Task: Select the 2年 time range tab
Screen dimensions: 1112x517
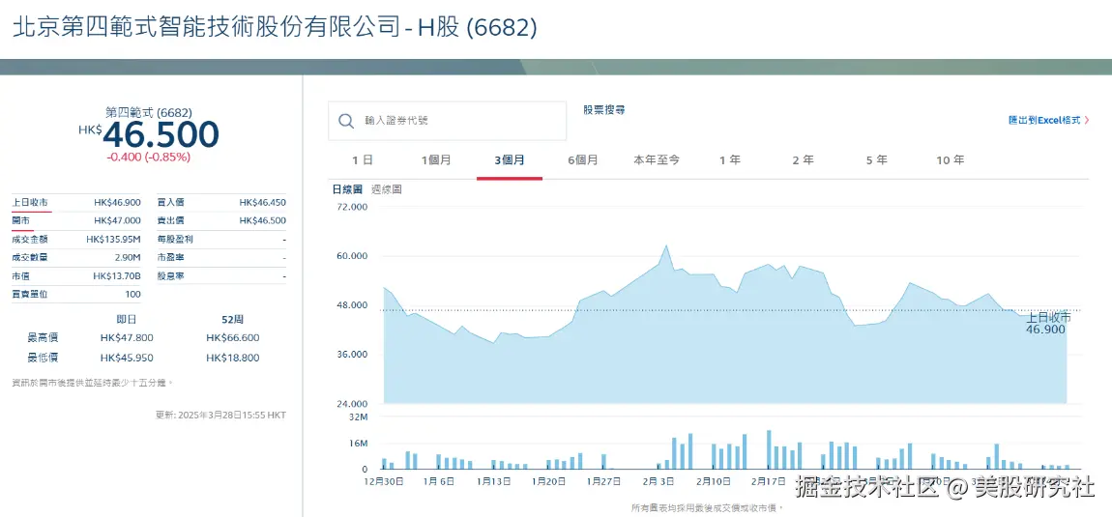Action: 803,160
